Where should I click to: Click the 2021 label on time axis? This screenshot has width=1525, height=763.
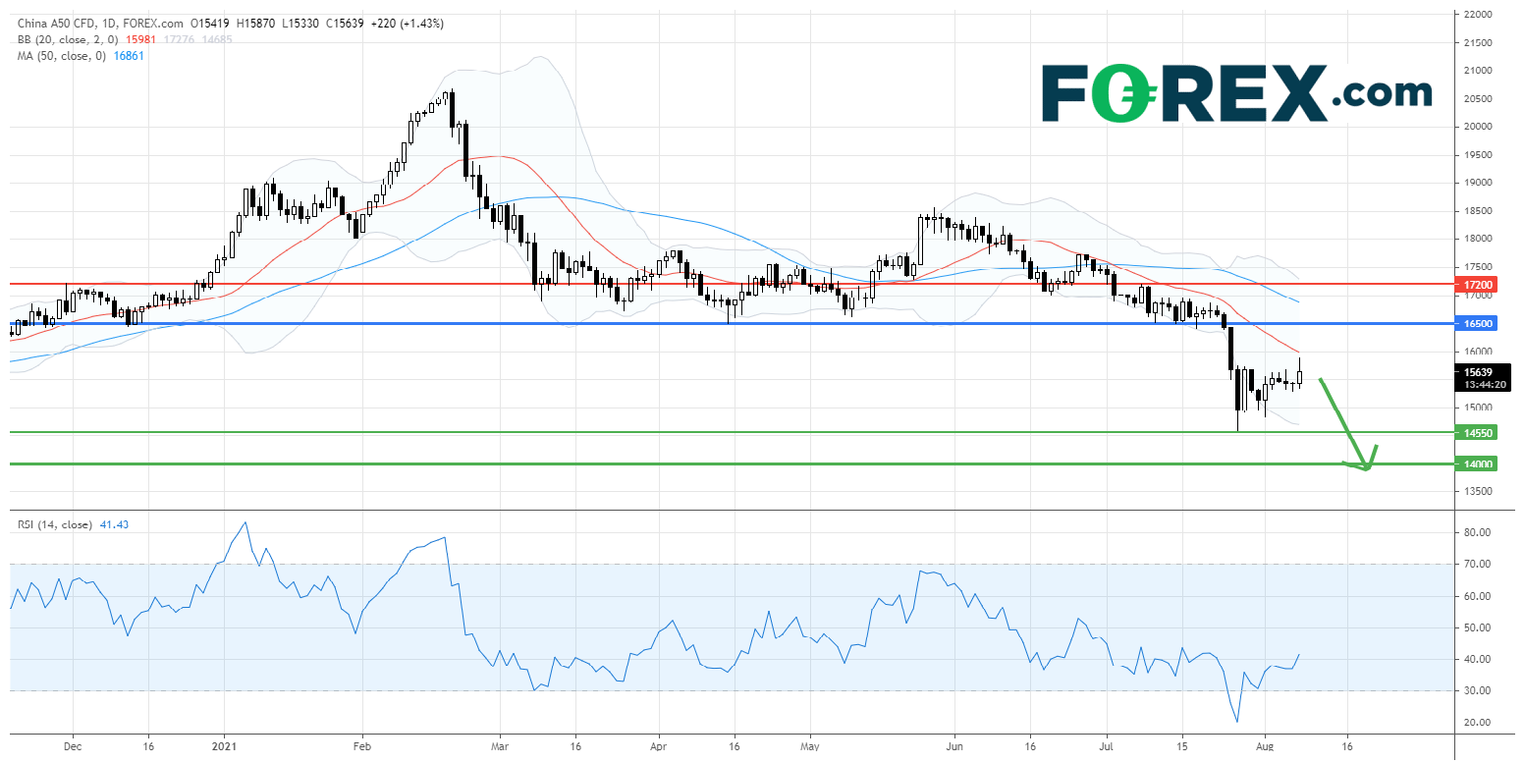(x=226, y=746)
